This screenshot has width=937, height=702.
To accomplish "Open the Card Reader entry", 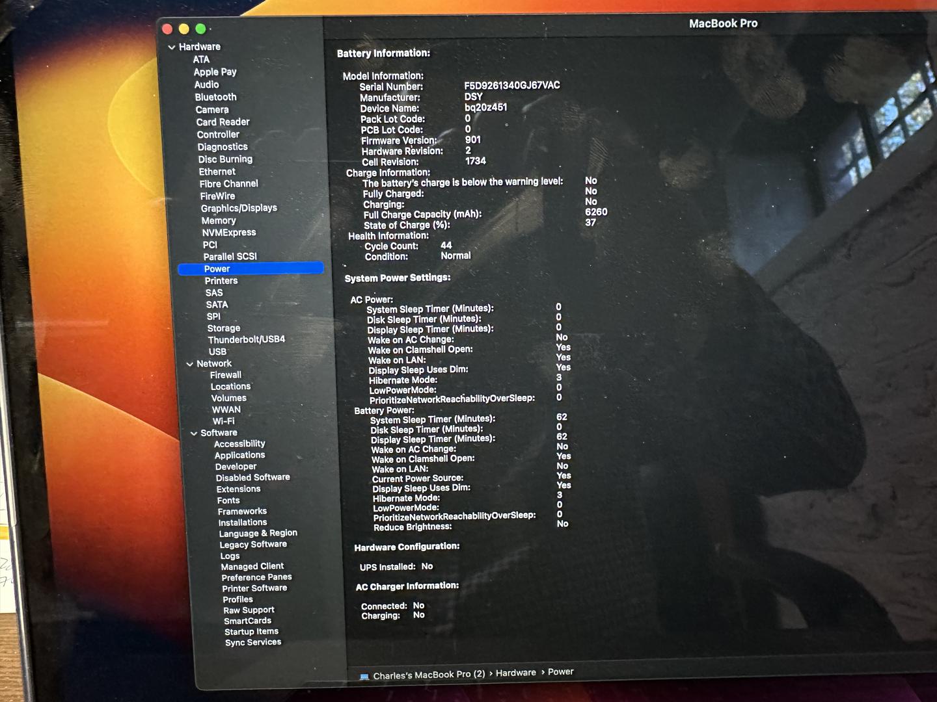I will click(x=223, y=122).
